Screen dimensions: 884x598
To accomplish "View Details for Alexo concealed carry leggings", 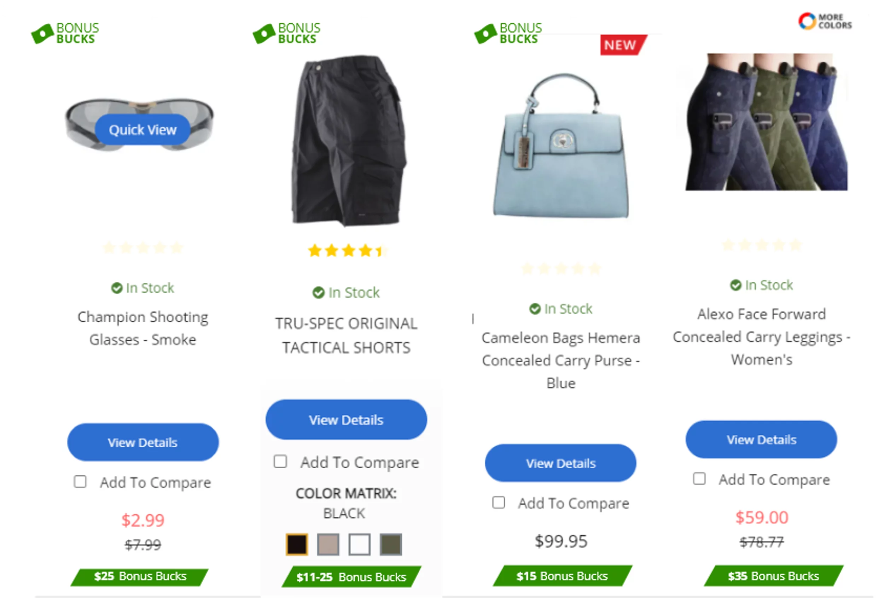I will click(761, 439).
